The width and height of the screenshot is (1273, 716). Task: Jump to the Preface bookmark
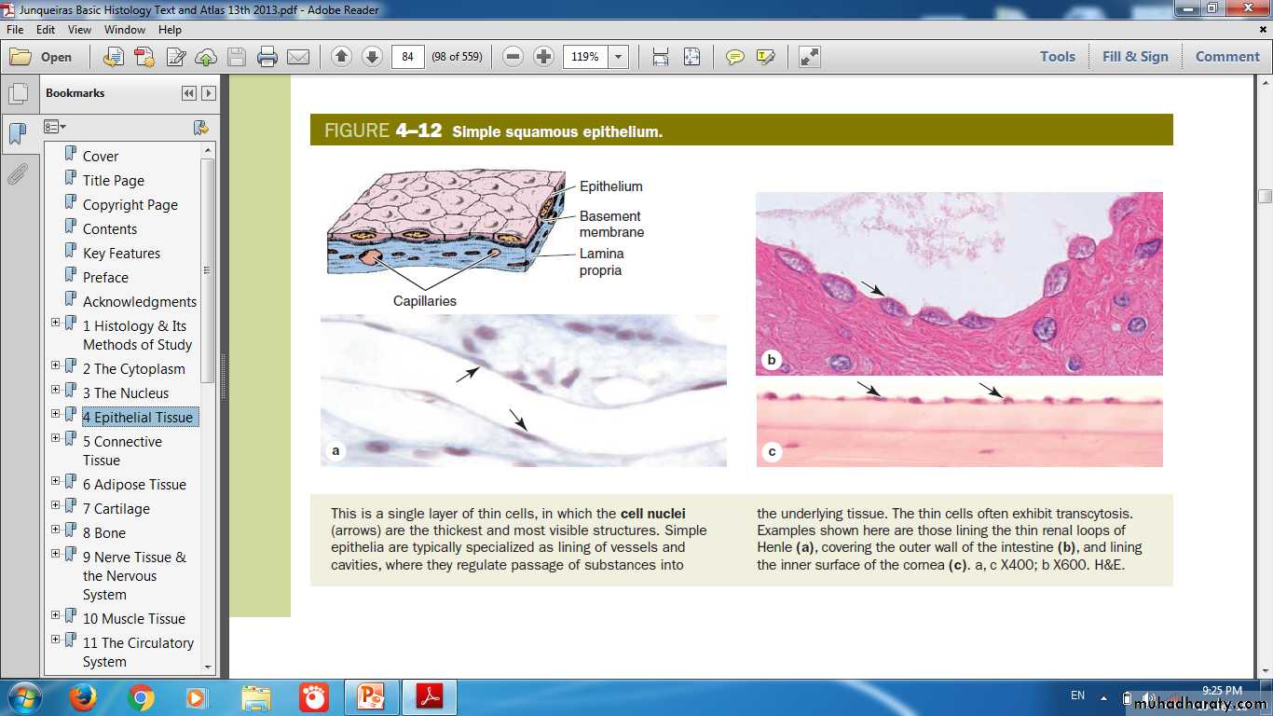click(x=105, y=278)
